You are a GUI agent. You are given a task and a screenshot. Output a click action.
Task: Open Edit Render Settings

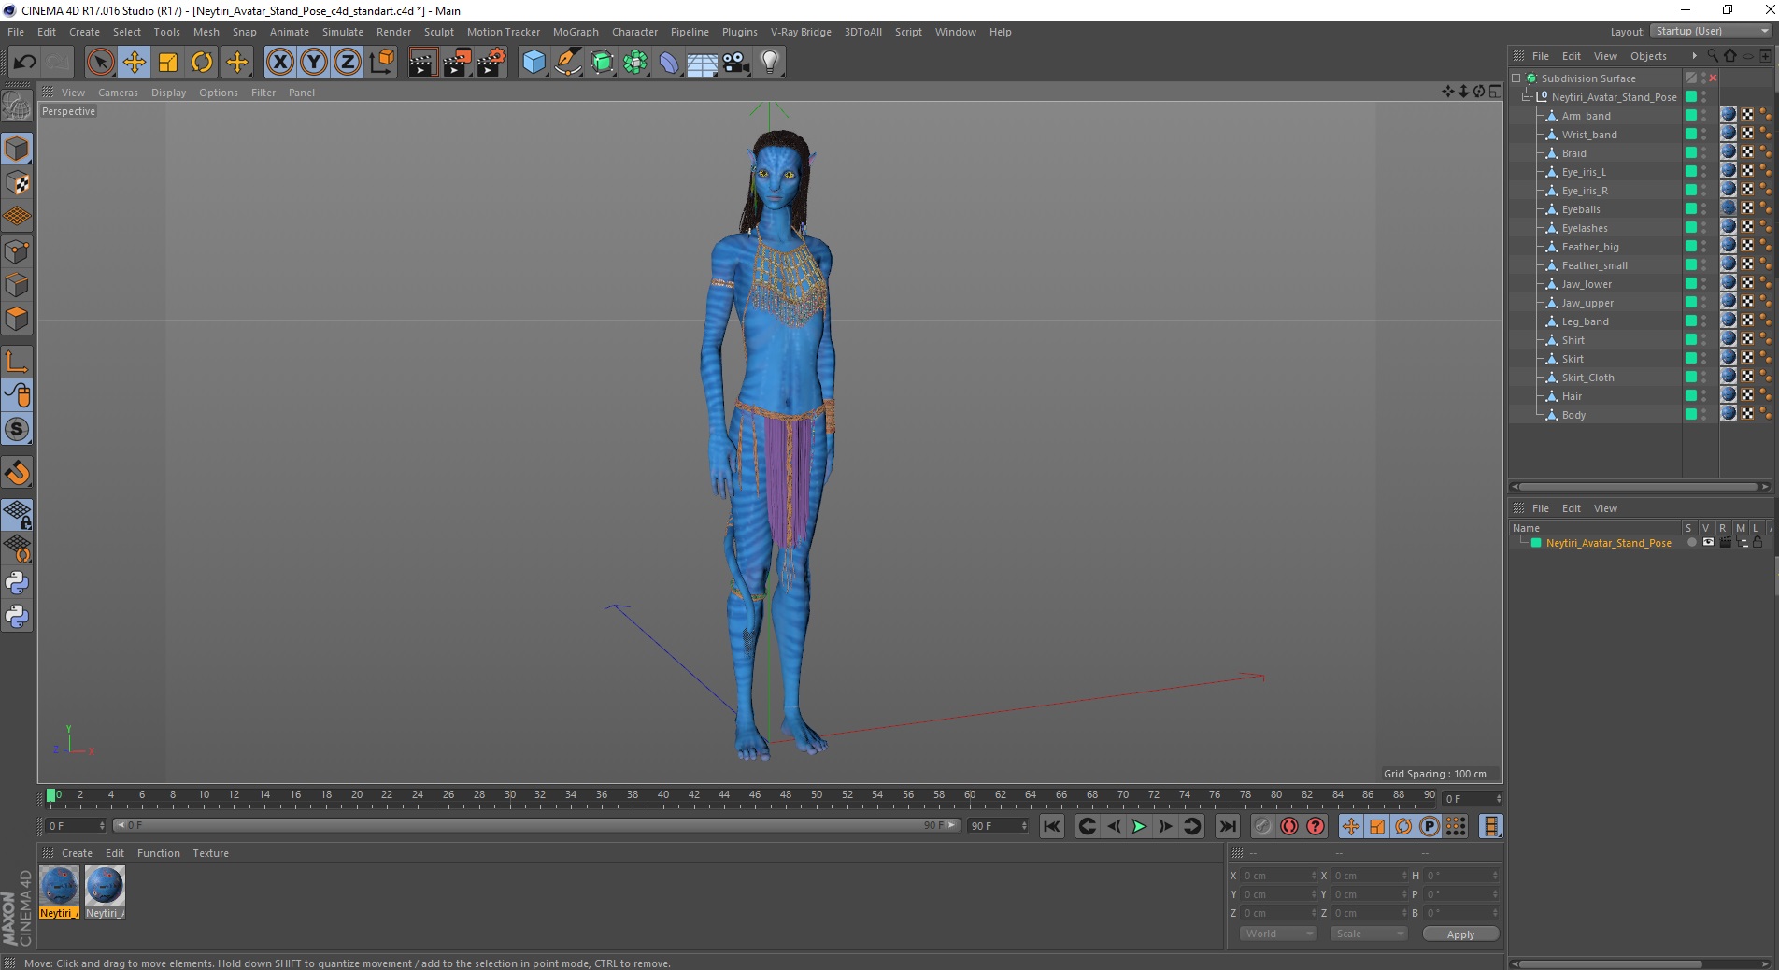[x=491, y=62]
